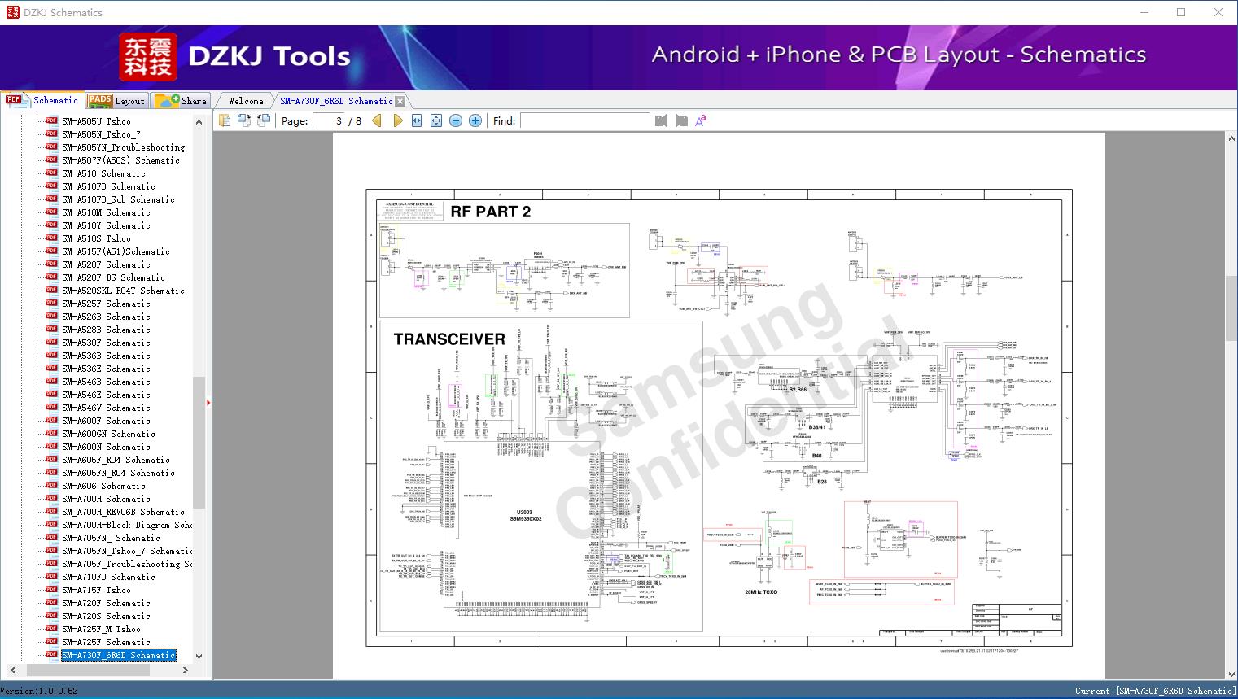Viewport: 1238px width, 699px height.
Task: Click PDF icon beside SM-A600F Schematic
Action: (51, 420)
